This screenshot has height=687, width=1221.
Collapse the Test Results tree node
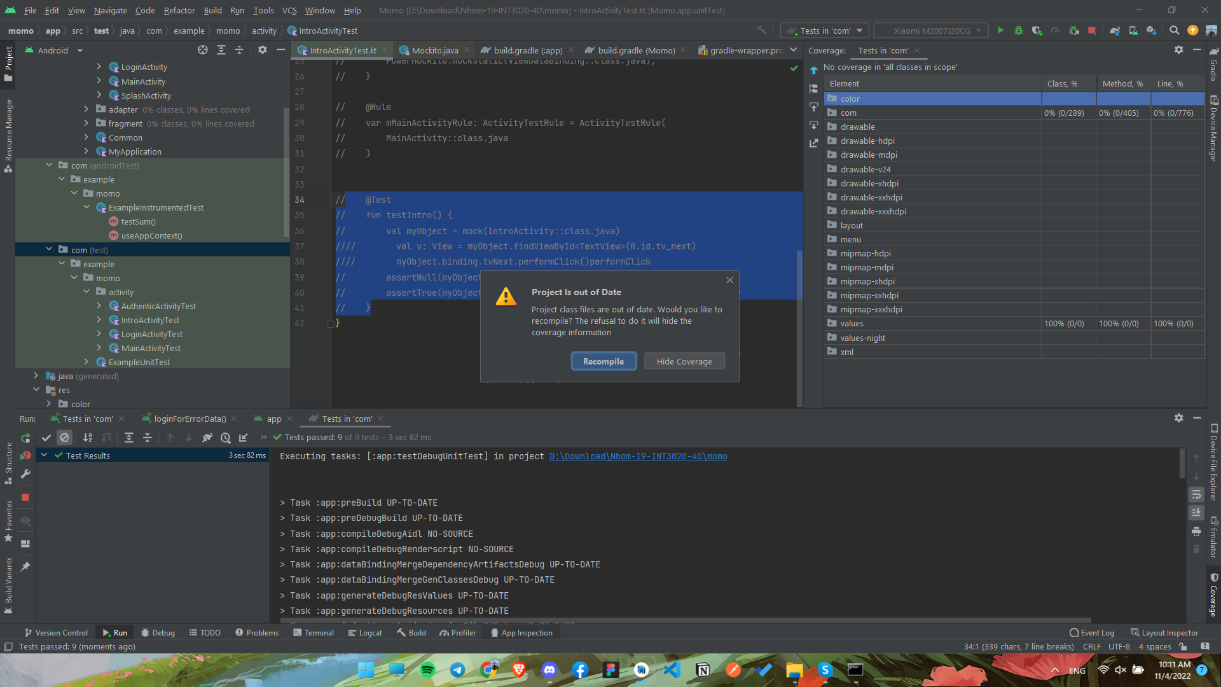[x=44, y=455]
